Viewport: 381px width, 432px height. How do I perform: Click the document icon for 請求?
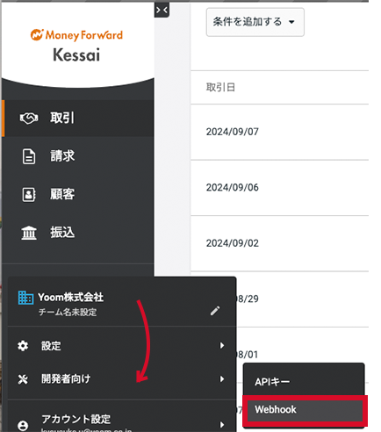coord(29,156)
